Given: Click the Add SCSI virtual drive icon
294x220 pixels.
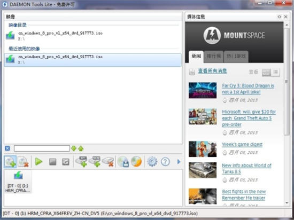Looking at the screenshot, I should coord(95,162).
